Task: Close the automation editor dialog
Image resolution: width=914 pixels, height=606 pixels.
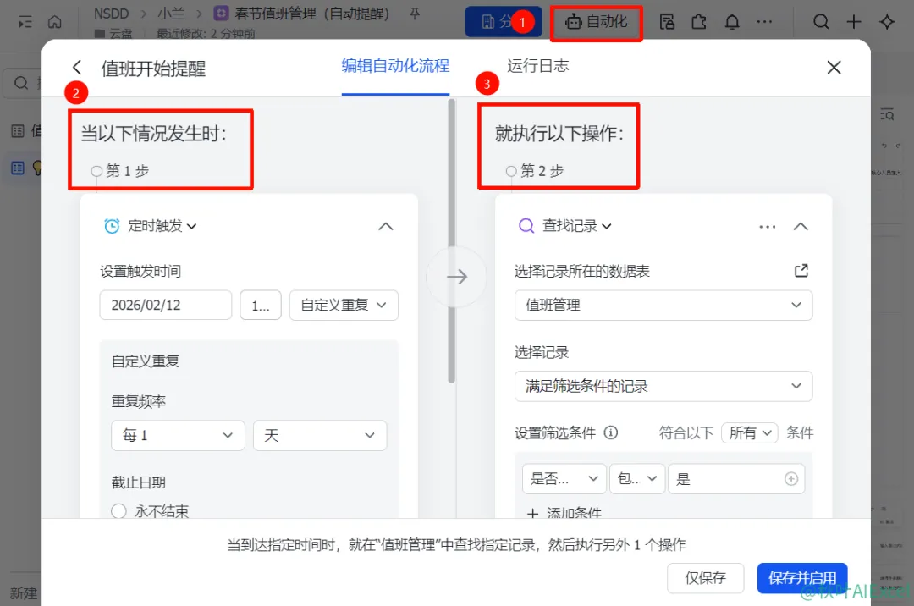Action: [834, 68]
